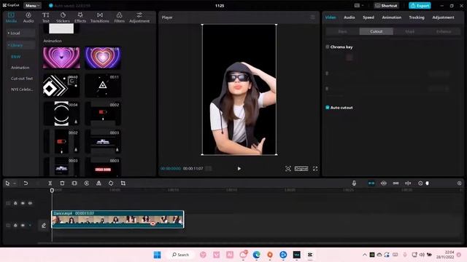Open the Menu dropdown

pos(32,6)
